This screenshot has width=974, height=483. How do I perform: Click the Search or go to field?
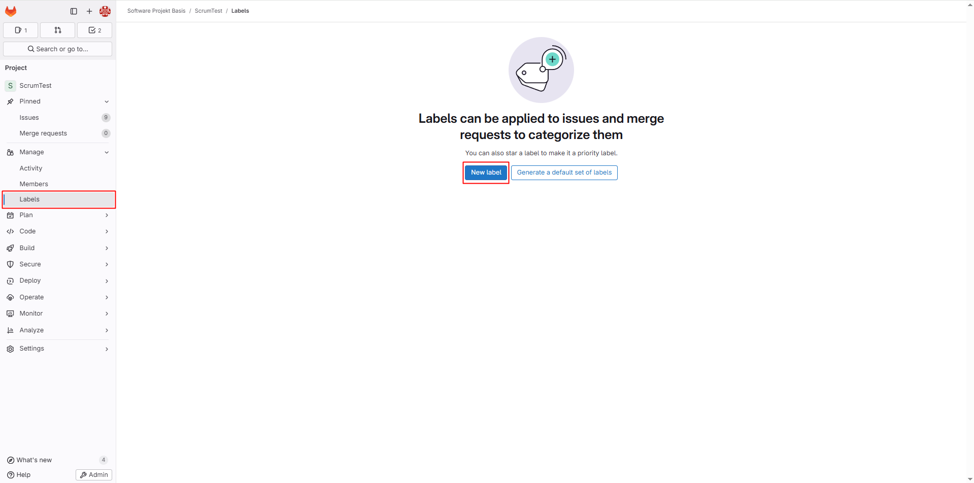pyautogui.click(x=58, y=49)
